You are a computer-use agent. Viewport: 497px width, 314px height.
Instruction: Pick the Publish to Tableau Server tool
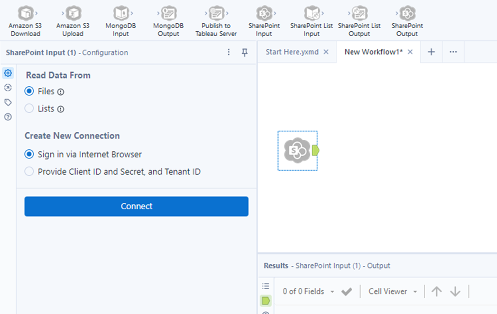pos(216,14)
